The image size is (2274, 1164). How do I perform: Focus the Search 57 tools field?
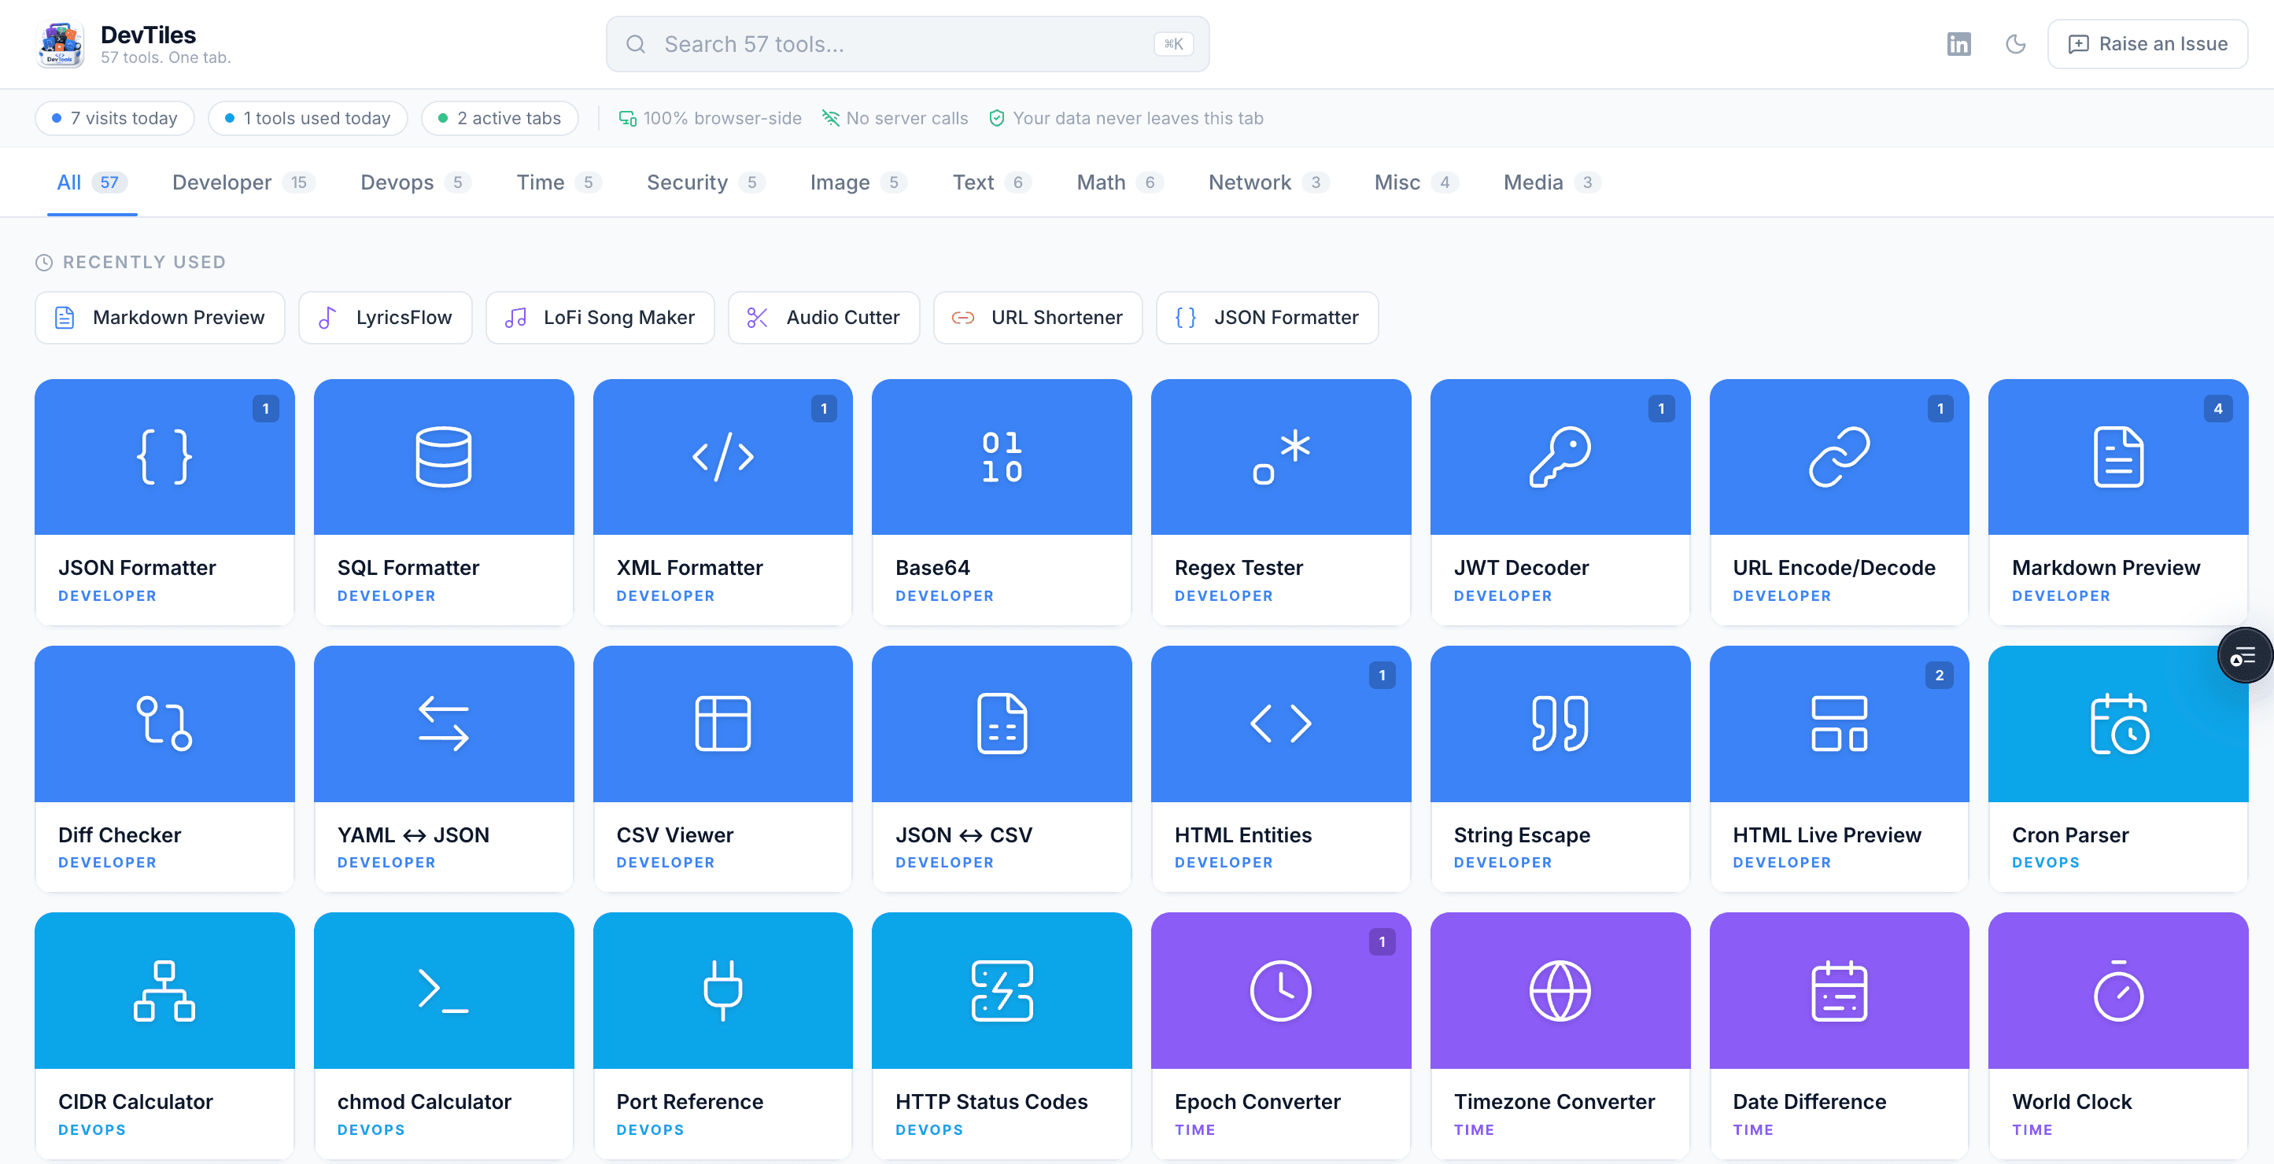[x=906, y=44]
